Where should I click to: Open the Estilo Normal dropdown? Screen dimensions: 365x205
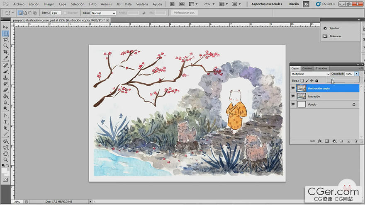(x=103, y=13)
